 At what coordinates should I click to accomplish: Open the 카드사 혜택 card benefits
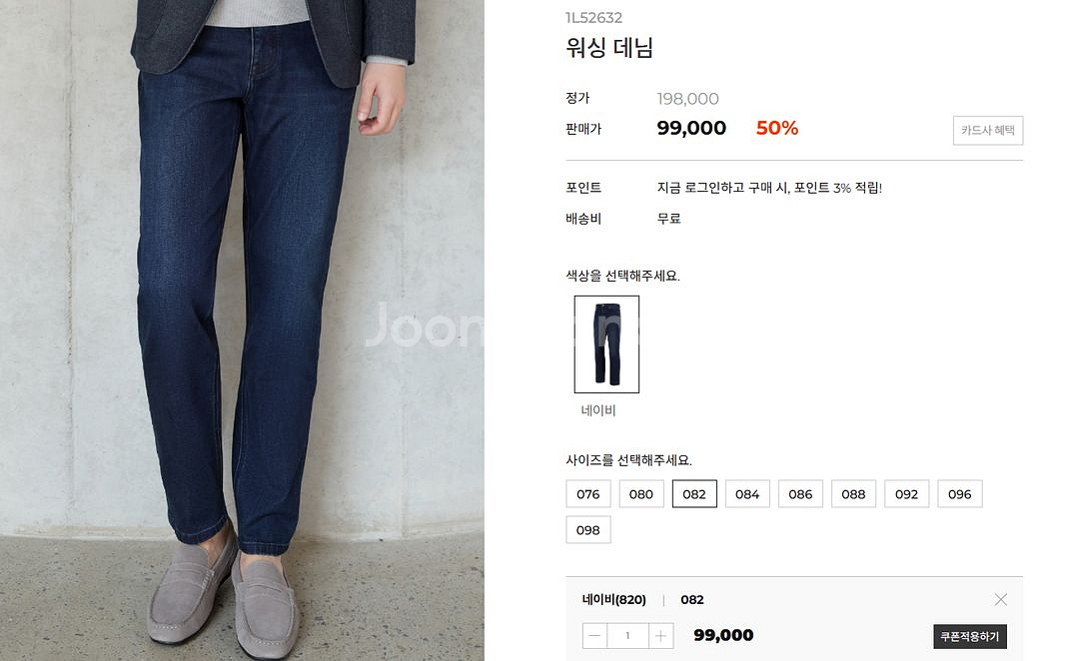click(987, 130)
